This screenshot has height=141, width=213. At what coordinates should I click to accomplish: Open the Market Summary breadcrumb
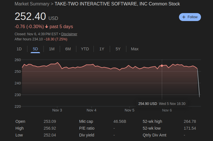pyautogui.click(x=32, y=4)
